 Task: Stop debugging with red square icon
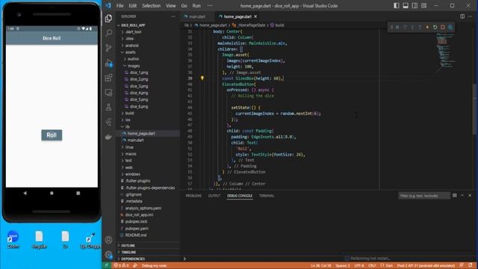click(x=443, y=27)
